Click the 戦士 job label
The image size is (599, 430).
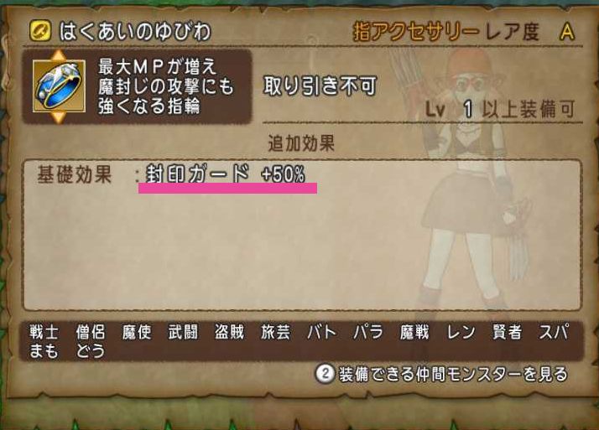pyautogui.click(x=44, y=332)
